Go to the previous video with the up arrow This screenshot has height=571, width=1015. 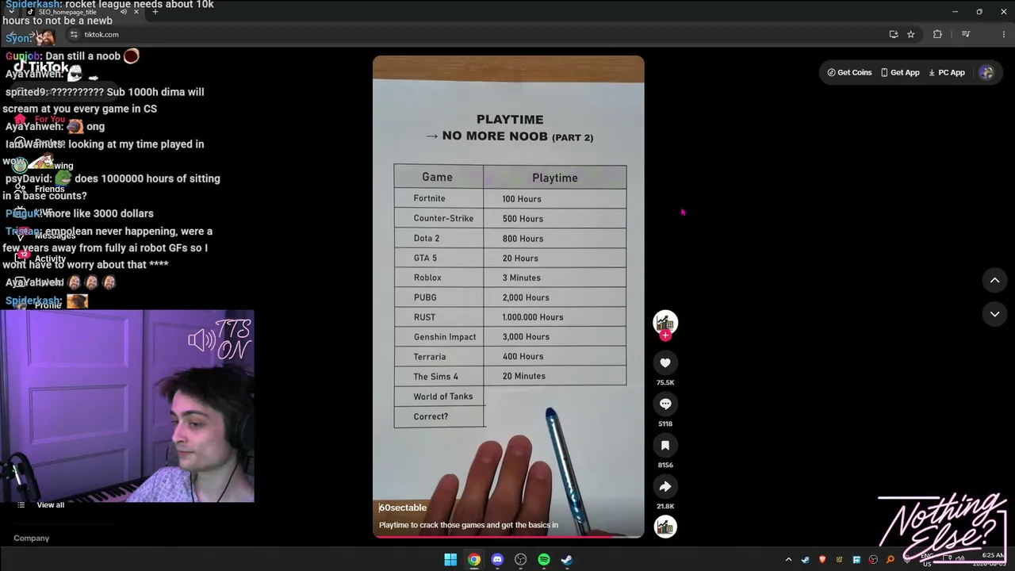pyautogui.click(x=994, y=280)
